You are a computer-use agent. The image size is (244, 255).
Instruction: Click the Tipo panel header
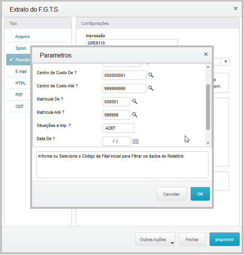38,23
